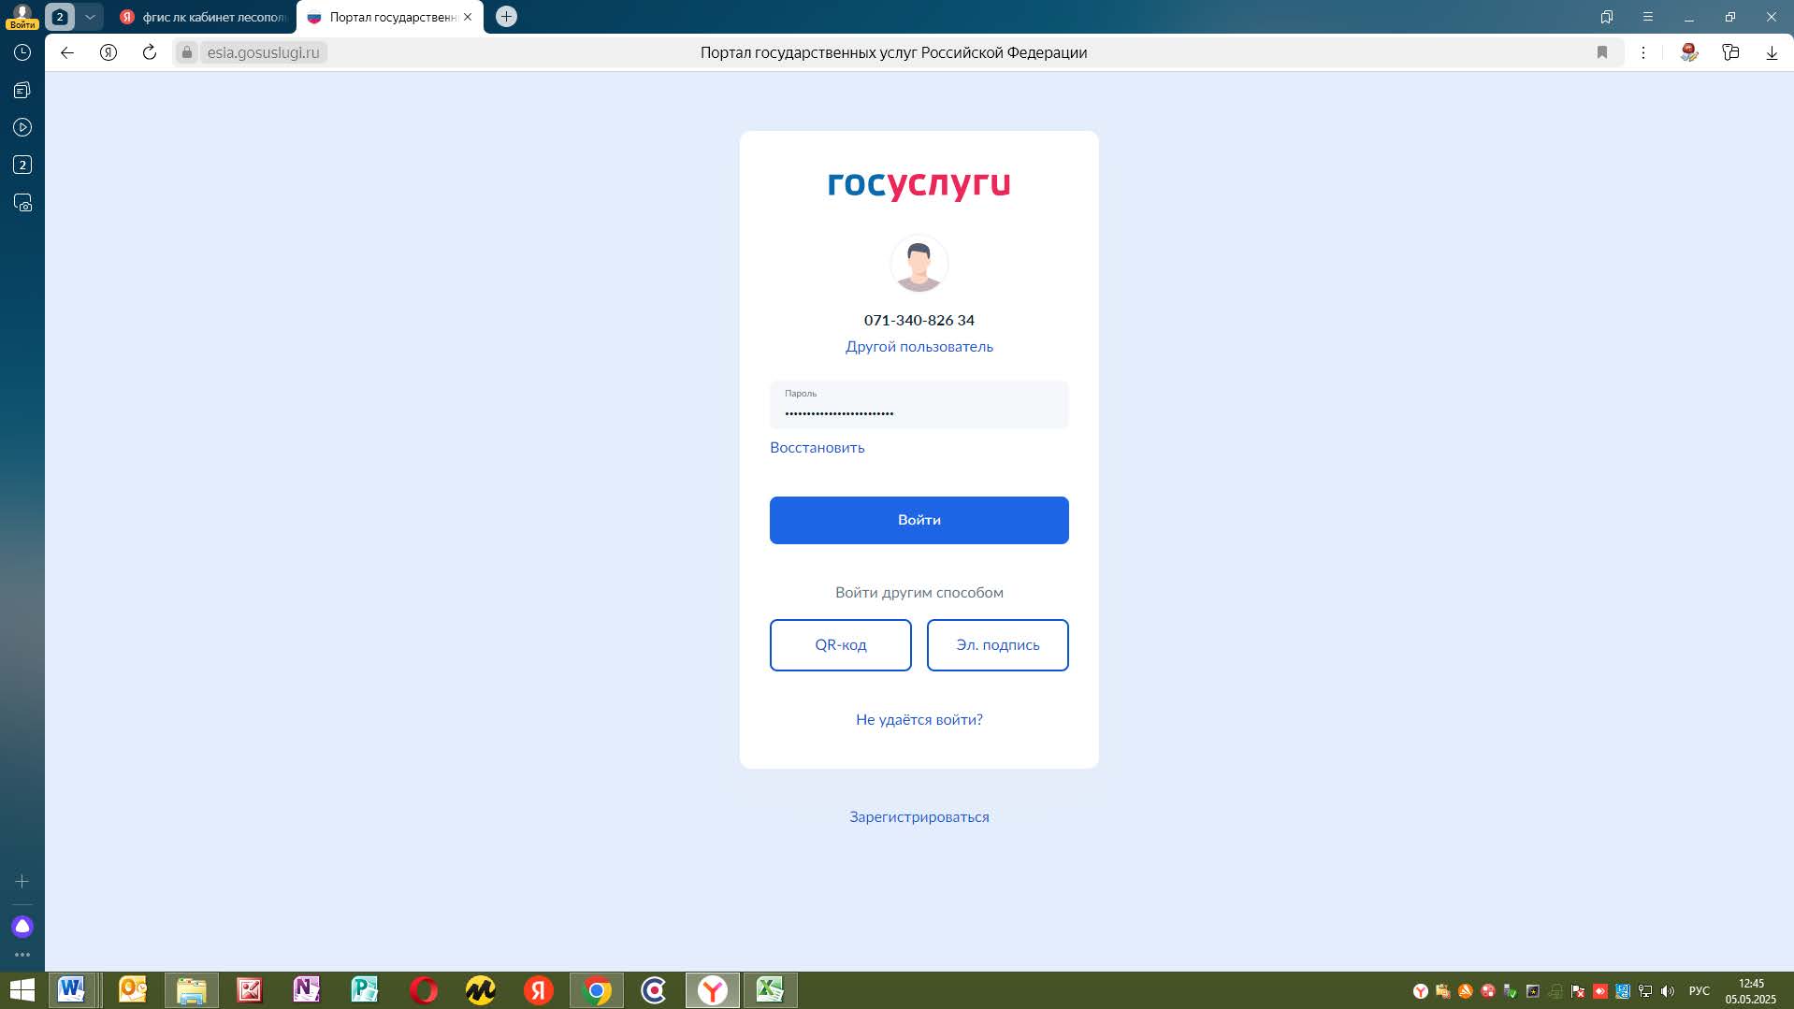Viewport: 1794px width, 1009px height.
Task: Open File Explorer from taskbar
Action: pyautogui.click(x=191, y=989)
